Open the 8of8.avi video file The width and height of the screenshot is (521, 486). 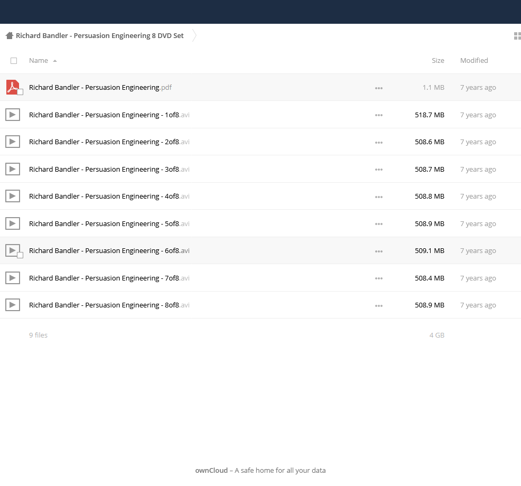point(109,305)
